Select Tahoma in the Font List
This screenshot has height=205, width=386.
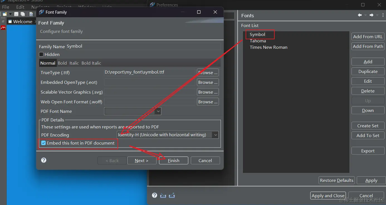(258, 41)
